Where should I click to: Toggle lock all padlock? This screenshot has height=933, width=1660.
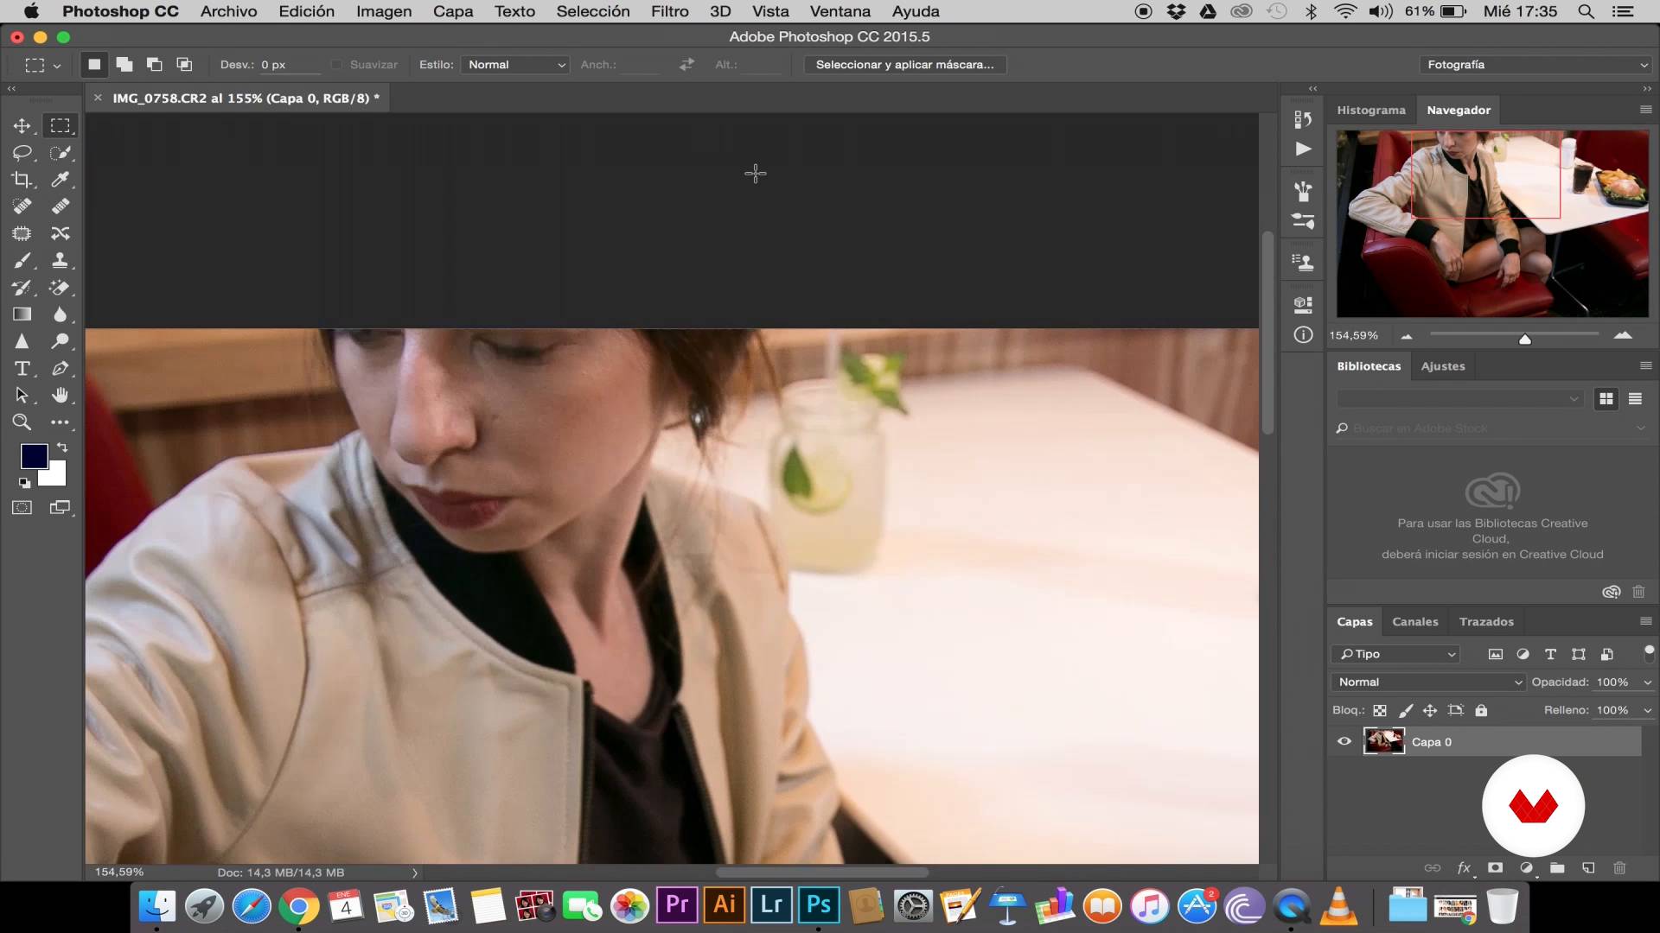coord(1481,710)
